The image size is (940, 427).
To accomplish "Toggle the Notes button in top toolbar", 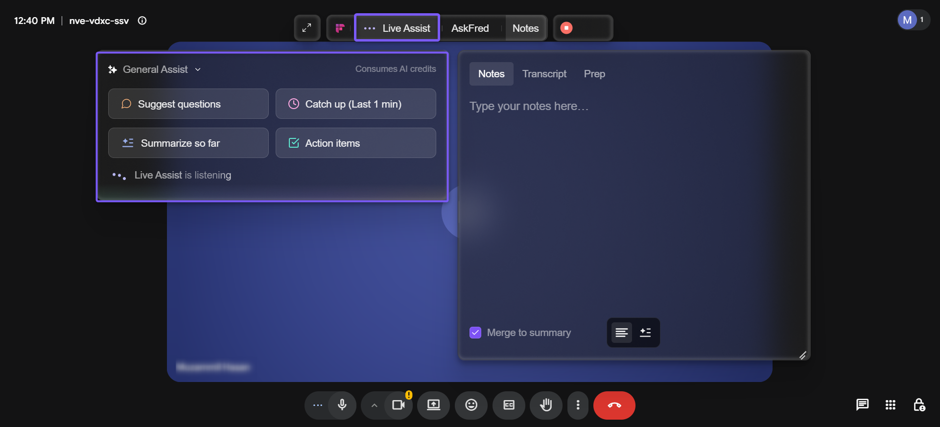I will tap(525, 28).
